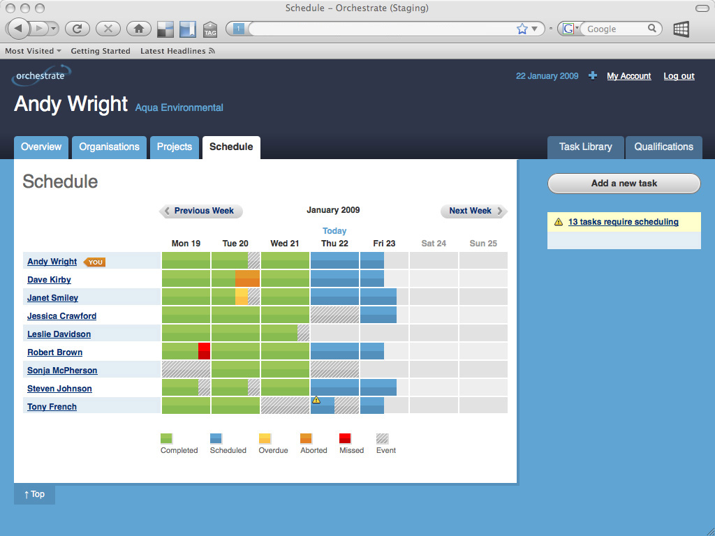This screenshot has width=715, height=536.
Task: Open Jessica Crawford's schedule link
Action: (61, 316)
